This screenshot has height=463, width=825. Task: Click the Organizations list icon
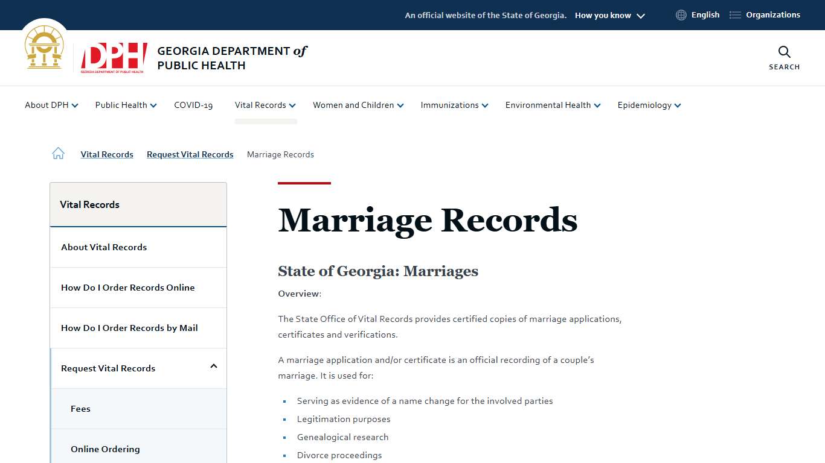(x=734, y=14)
